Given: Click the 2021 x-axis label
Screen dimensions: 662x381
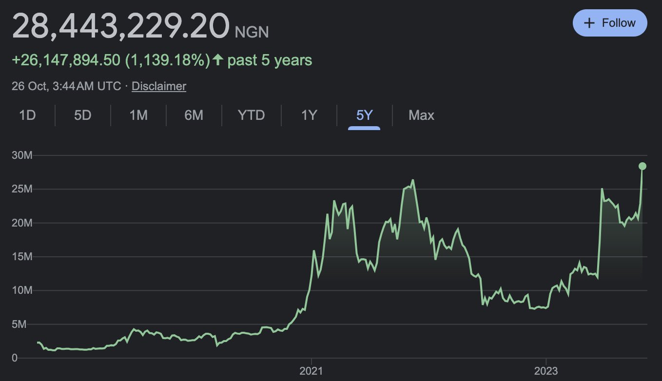Looking at the screenshot, I should click(x=311, y=370).
